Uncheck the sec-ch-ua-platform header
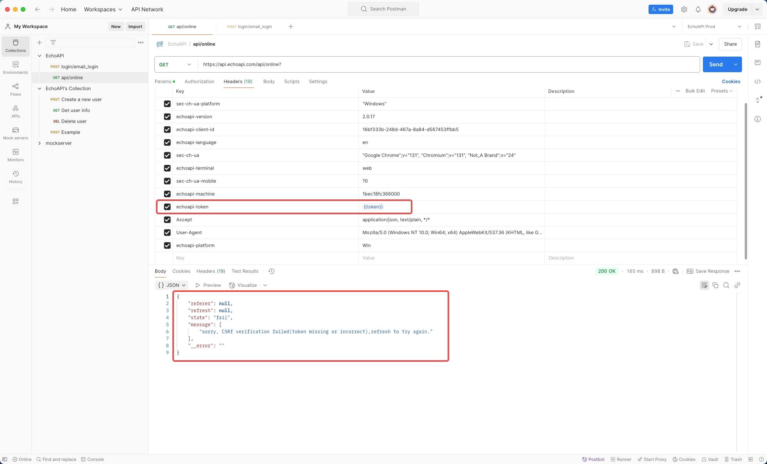Image resolution: width=767 pixels, height=464 pixels. point(167,104)
